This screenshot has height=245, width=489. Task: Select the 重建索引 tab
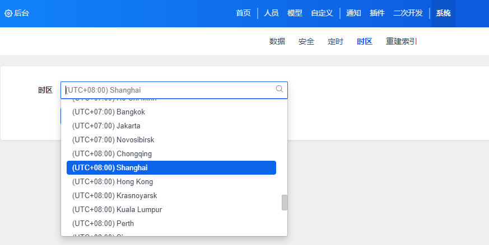coord(401,41)
